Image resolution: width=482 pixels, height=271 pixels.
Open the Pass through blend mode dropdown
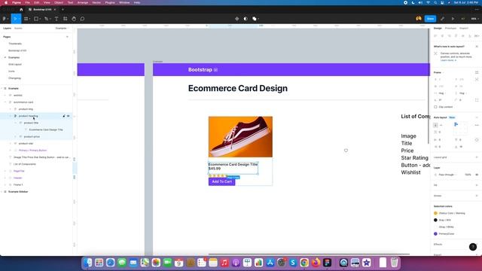point(447,175)
